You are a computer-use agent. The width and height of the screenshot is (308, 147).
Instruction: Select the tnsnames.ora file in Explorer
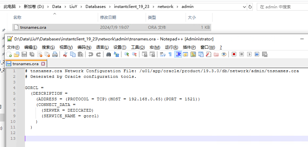(x=112, y=27)
